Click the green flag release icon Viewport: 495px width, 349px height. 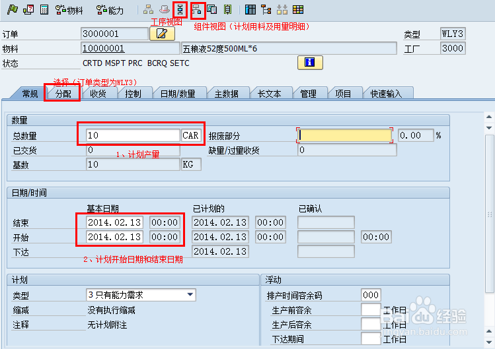(x=13, y=9)
